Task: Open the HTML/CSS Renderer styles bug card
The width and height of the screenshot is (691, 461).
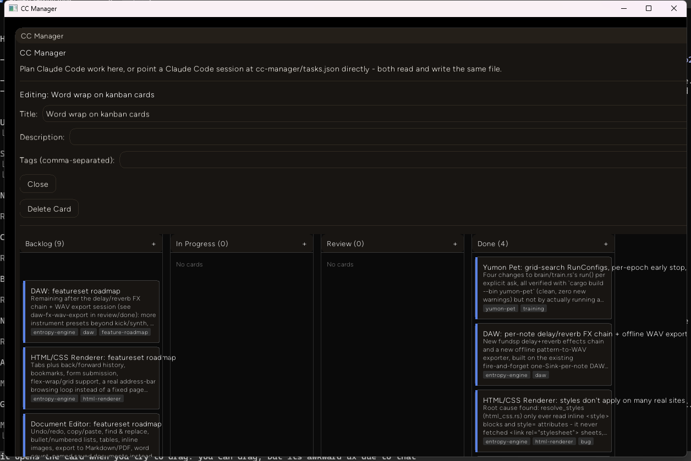Action: click(x=544, y=421)
